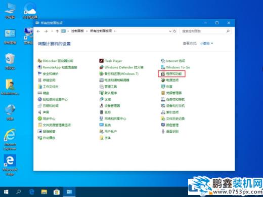Open 查看方式 小图标 dropdown
This screenshot has width=263, height=197.
(x=206, y=44)
